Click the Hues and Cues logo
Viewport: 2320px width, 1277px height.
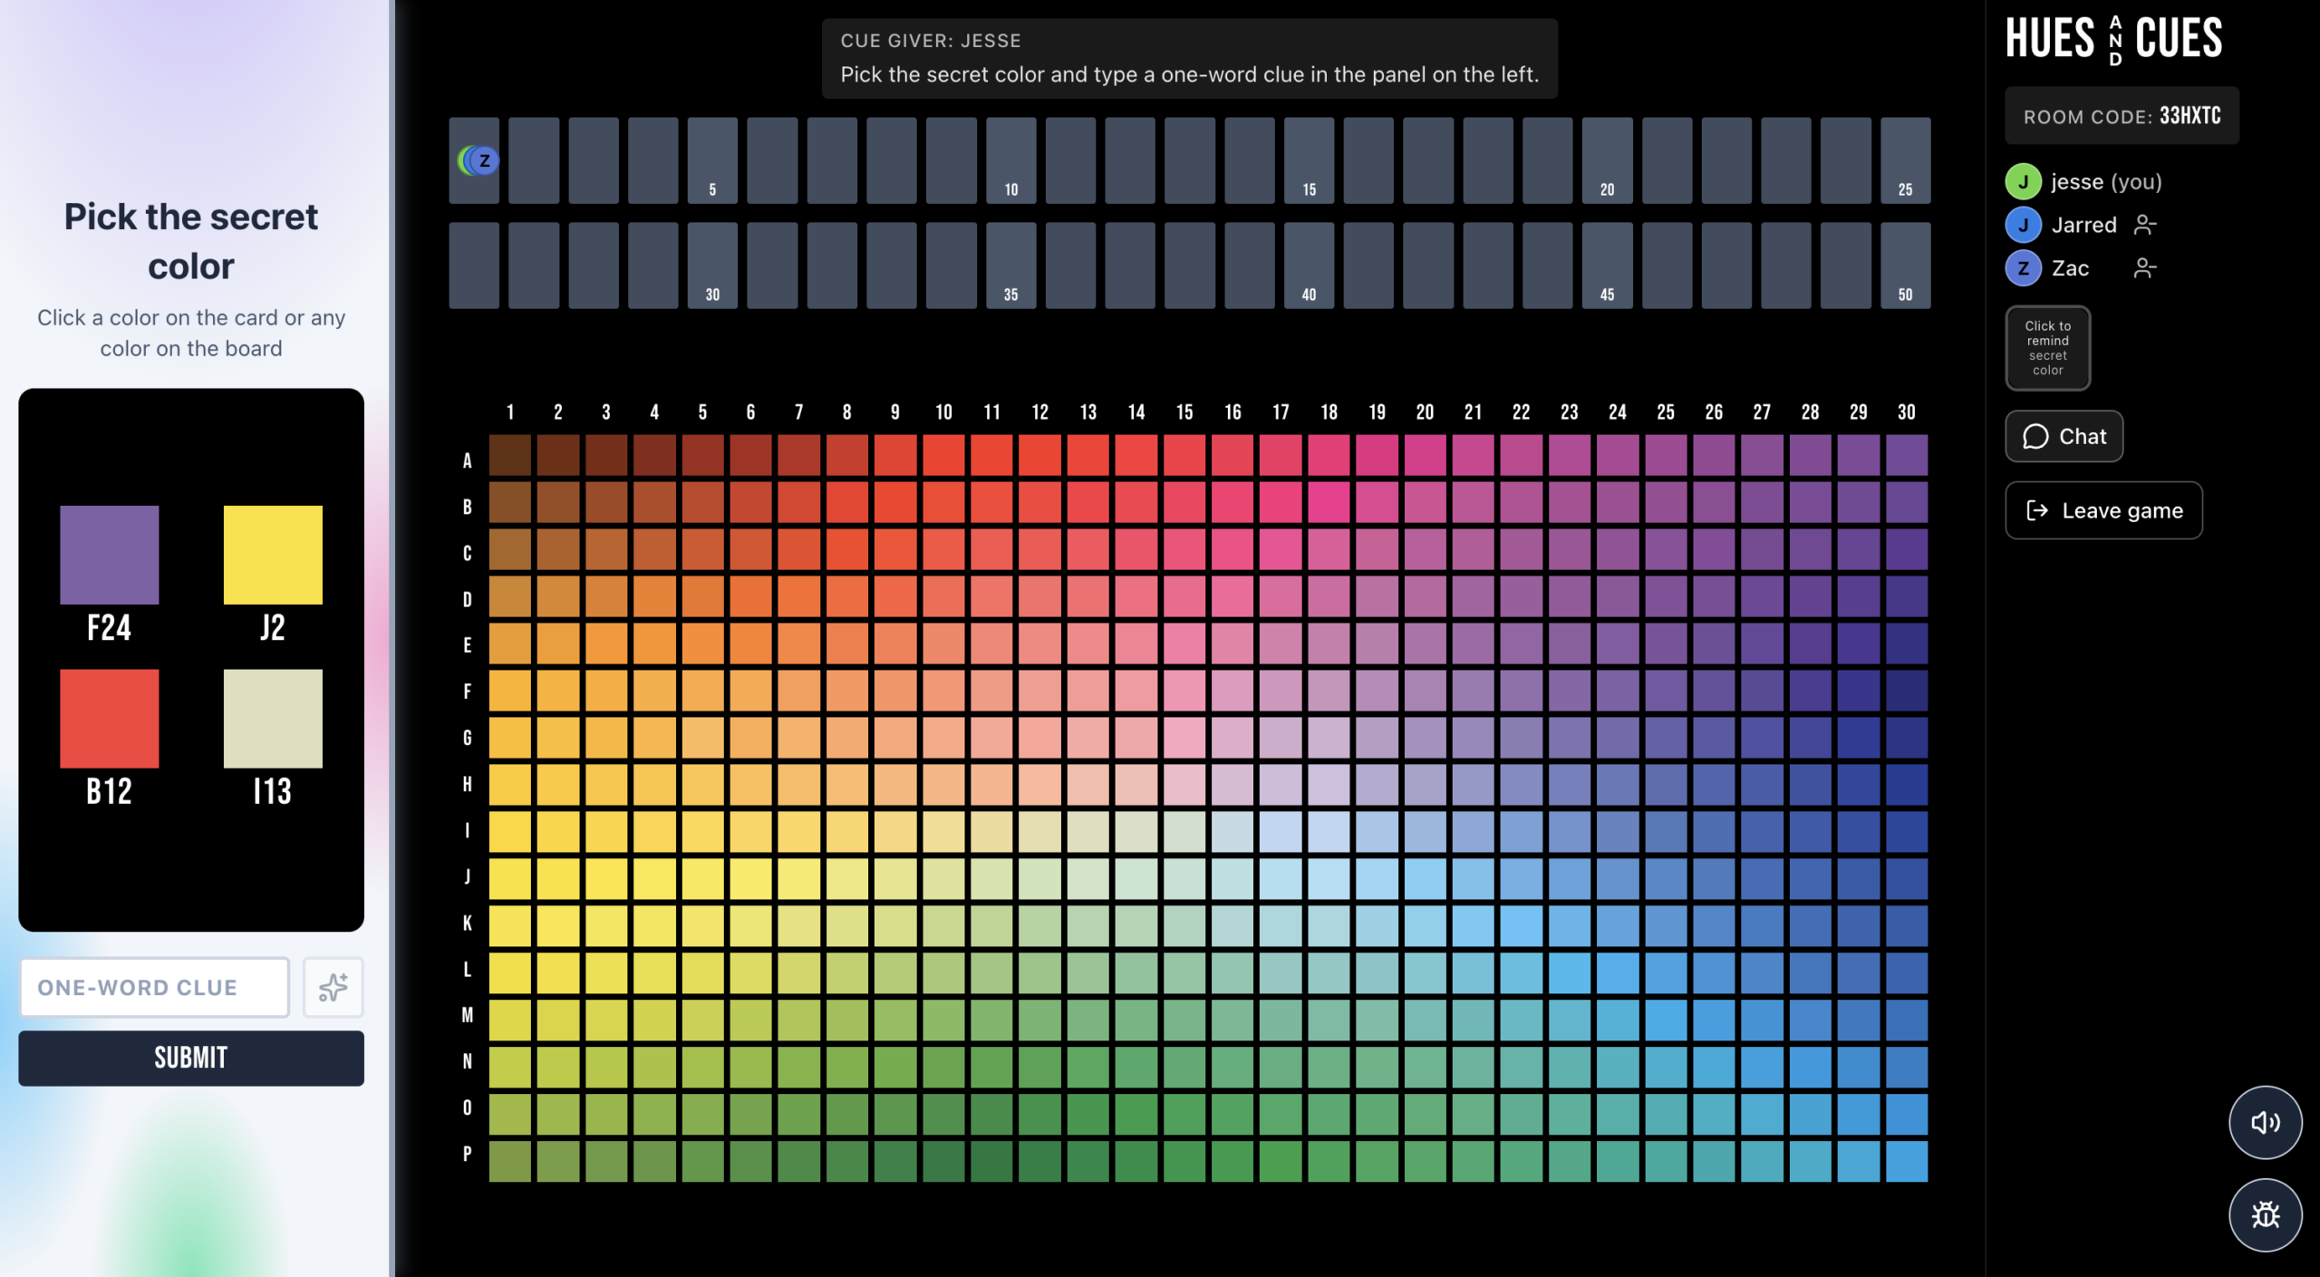point(2113,39)
